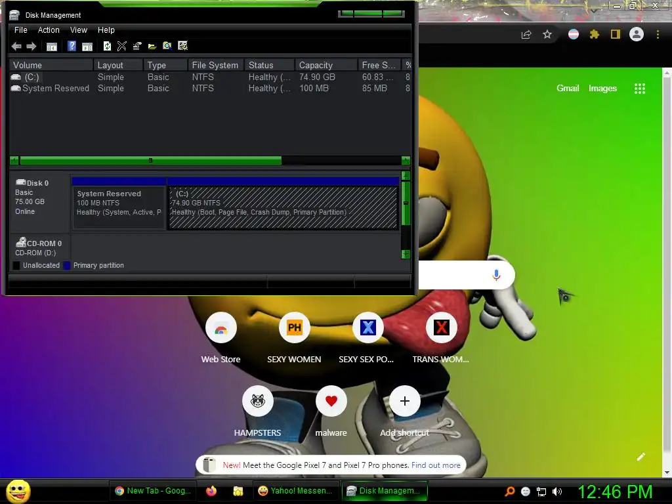672x504 pixels.
Task: Open the Action menu in Disk Management
Action: [x=49, y=30]
